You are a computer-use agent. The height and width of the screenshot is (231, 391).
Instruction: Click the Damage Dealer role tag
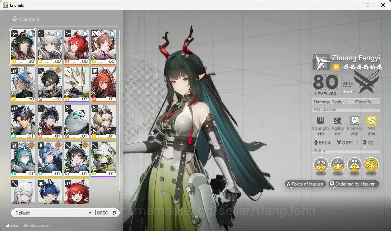click(x=329, y=102)
